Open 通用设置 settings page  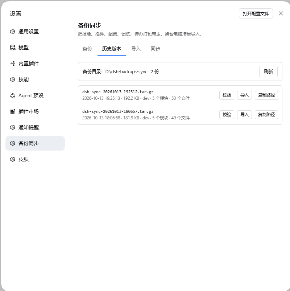click(x=35, y=32)
